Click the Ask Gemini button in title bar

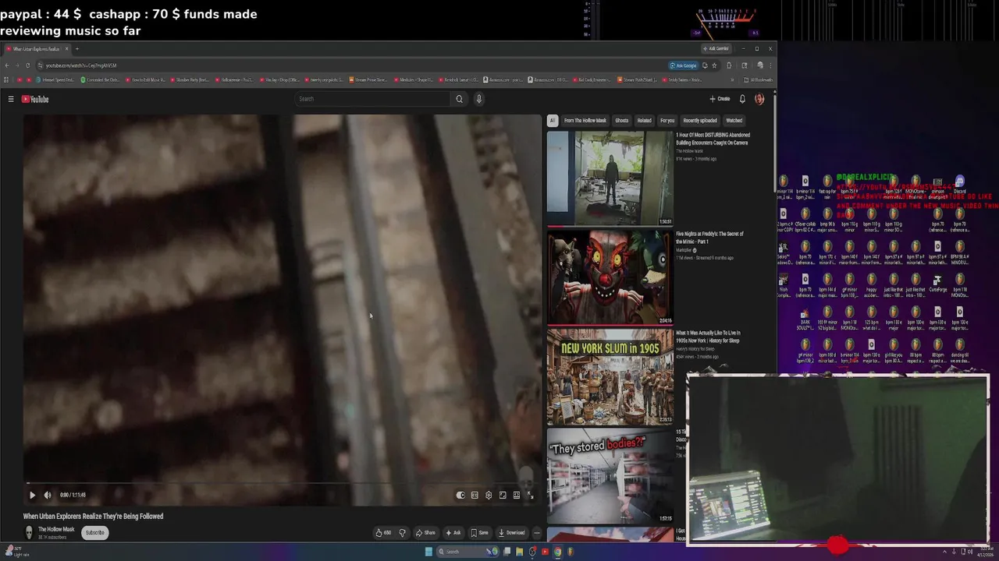[716, 49]
